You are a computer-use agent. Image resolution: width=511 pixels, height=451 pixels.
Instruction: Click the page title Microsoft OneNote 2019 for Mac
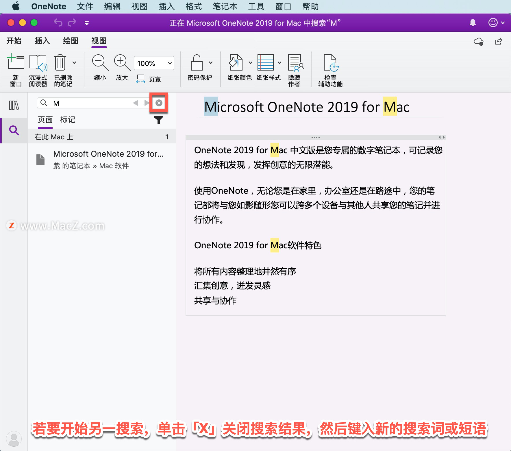point(307,107)
